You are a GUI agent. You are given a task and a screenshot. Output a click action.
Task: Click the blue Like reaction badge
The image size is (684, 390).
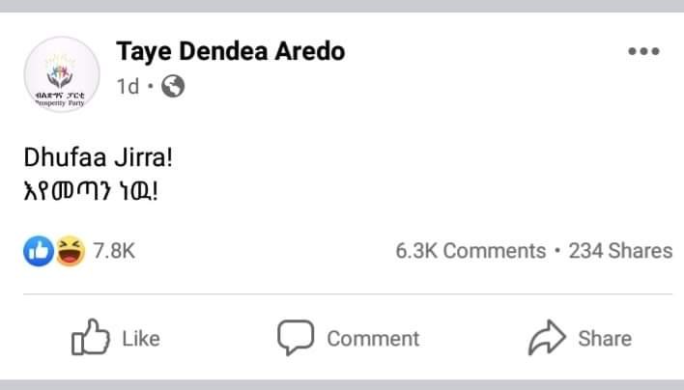coord(38,251)
